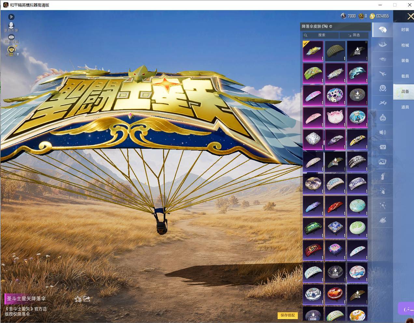
Task: Select the glider plane category icon
Action: (x=383, y=103)
